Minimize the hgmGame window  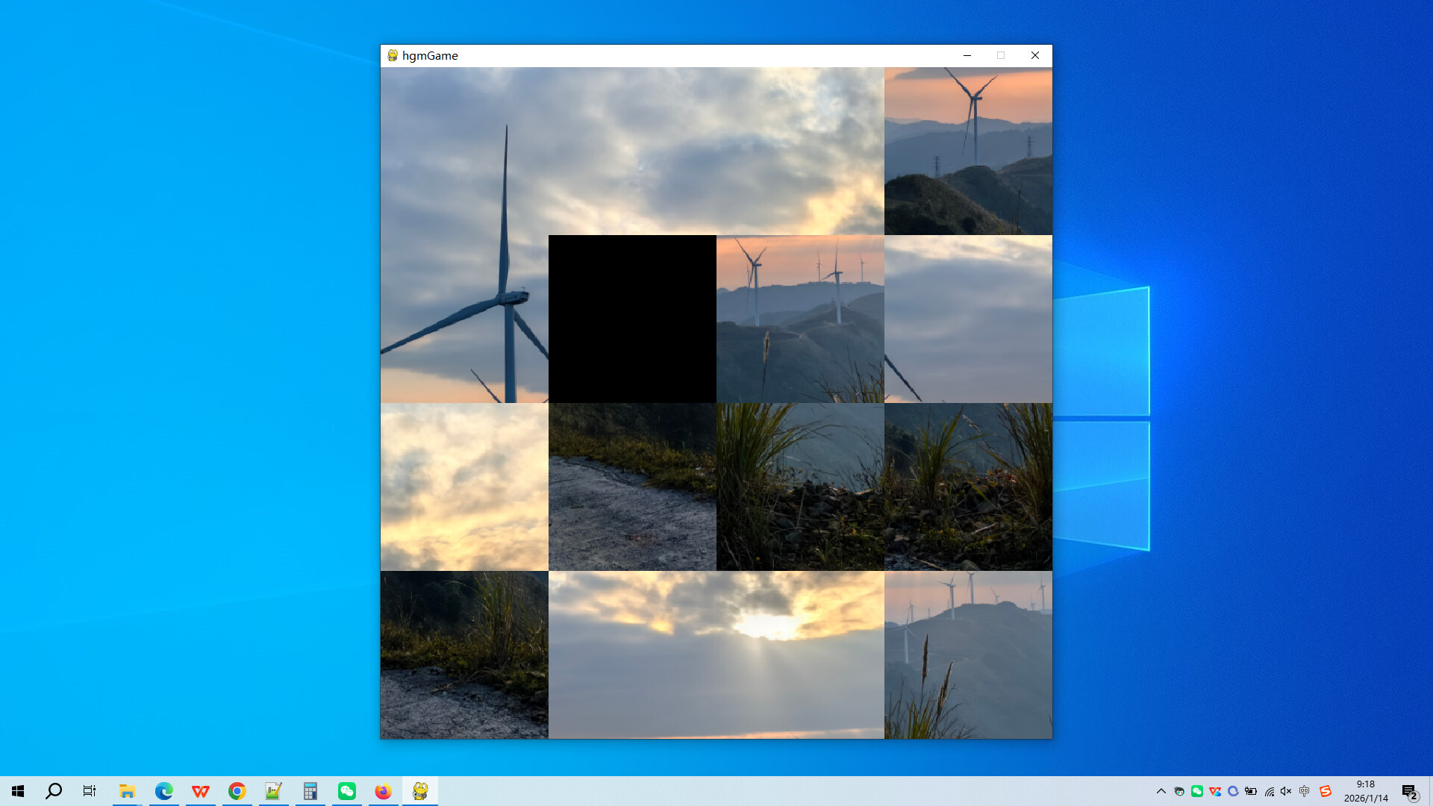(x=967, y=55)
